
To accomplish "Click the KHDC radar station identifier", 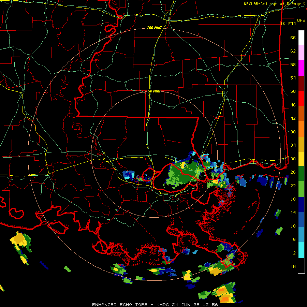I will (x=163, y=305).
